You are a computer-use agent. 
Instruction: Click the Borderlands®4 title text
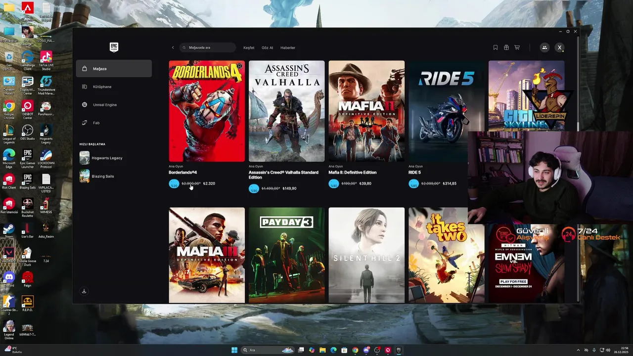(182, 173)
